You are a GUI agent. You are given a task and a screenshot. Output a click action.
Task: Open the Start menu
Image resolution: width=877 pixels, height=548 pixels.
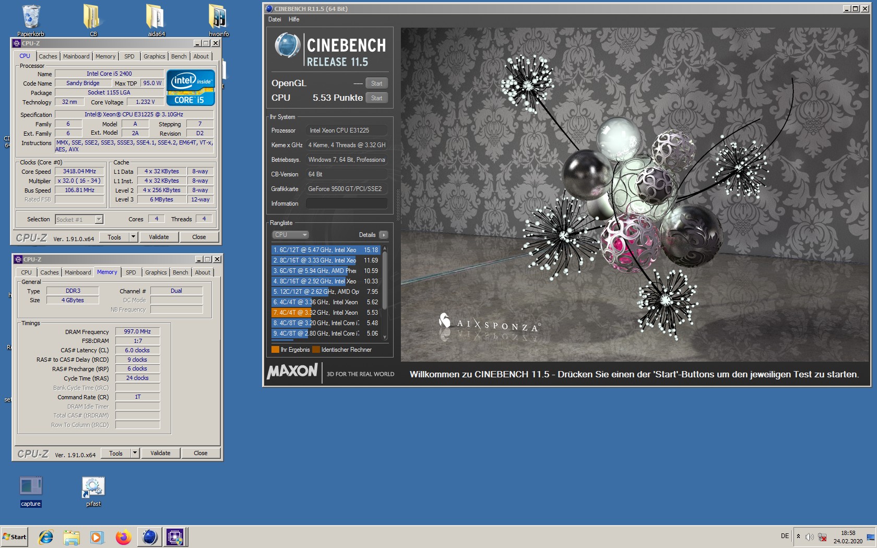[x=15, y=537]
